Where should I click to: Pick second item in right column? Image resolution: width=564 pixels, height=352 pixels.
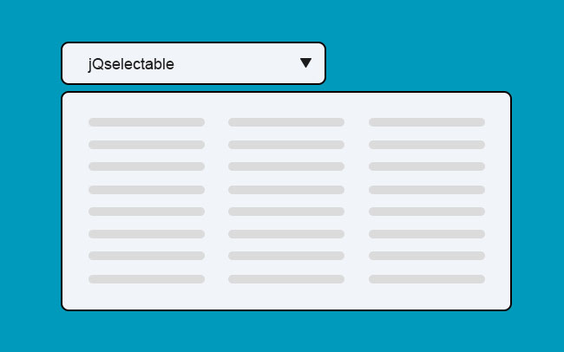427,145
